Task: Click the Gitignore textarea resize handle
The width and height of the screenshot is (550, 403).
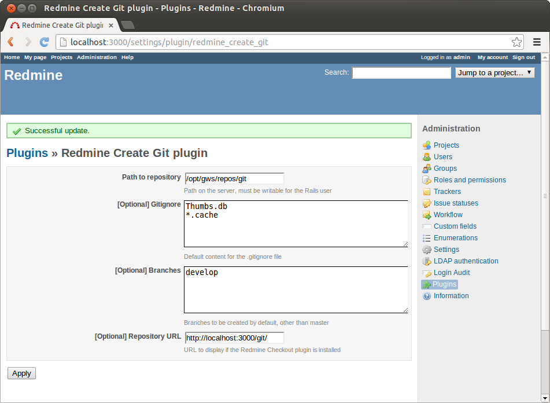Action: click(405, 244)
